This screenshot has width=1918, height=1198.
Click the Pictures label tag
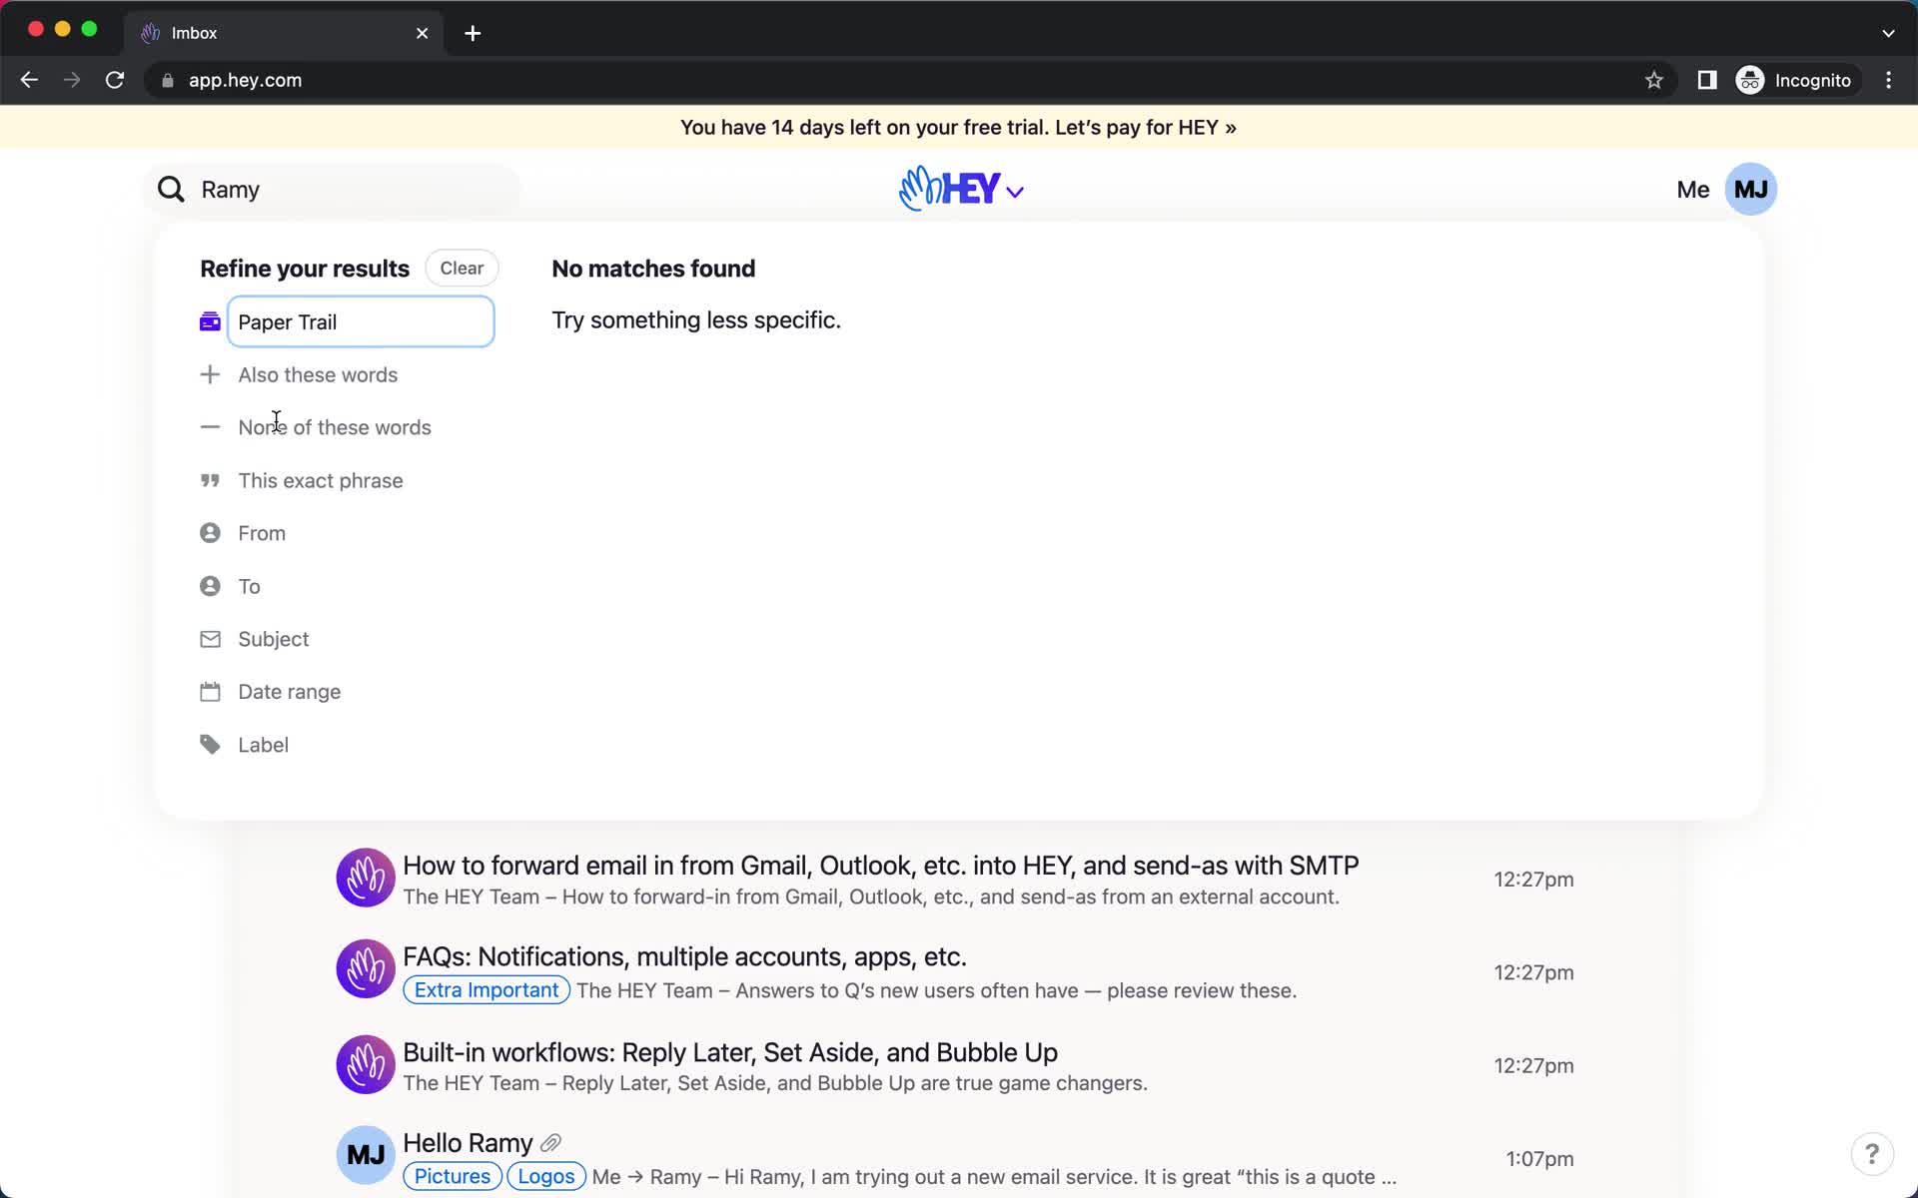click(x=452, y=1176)
